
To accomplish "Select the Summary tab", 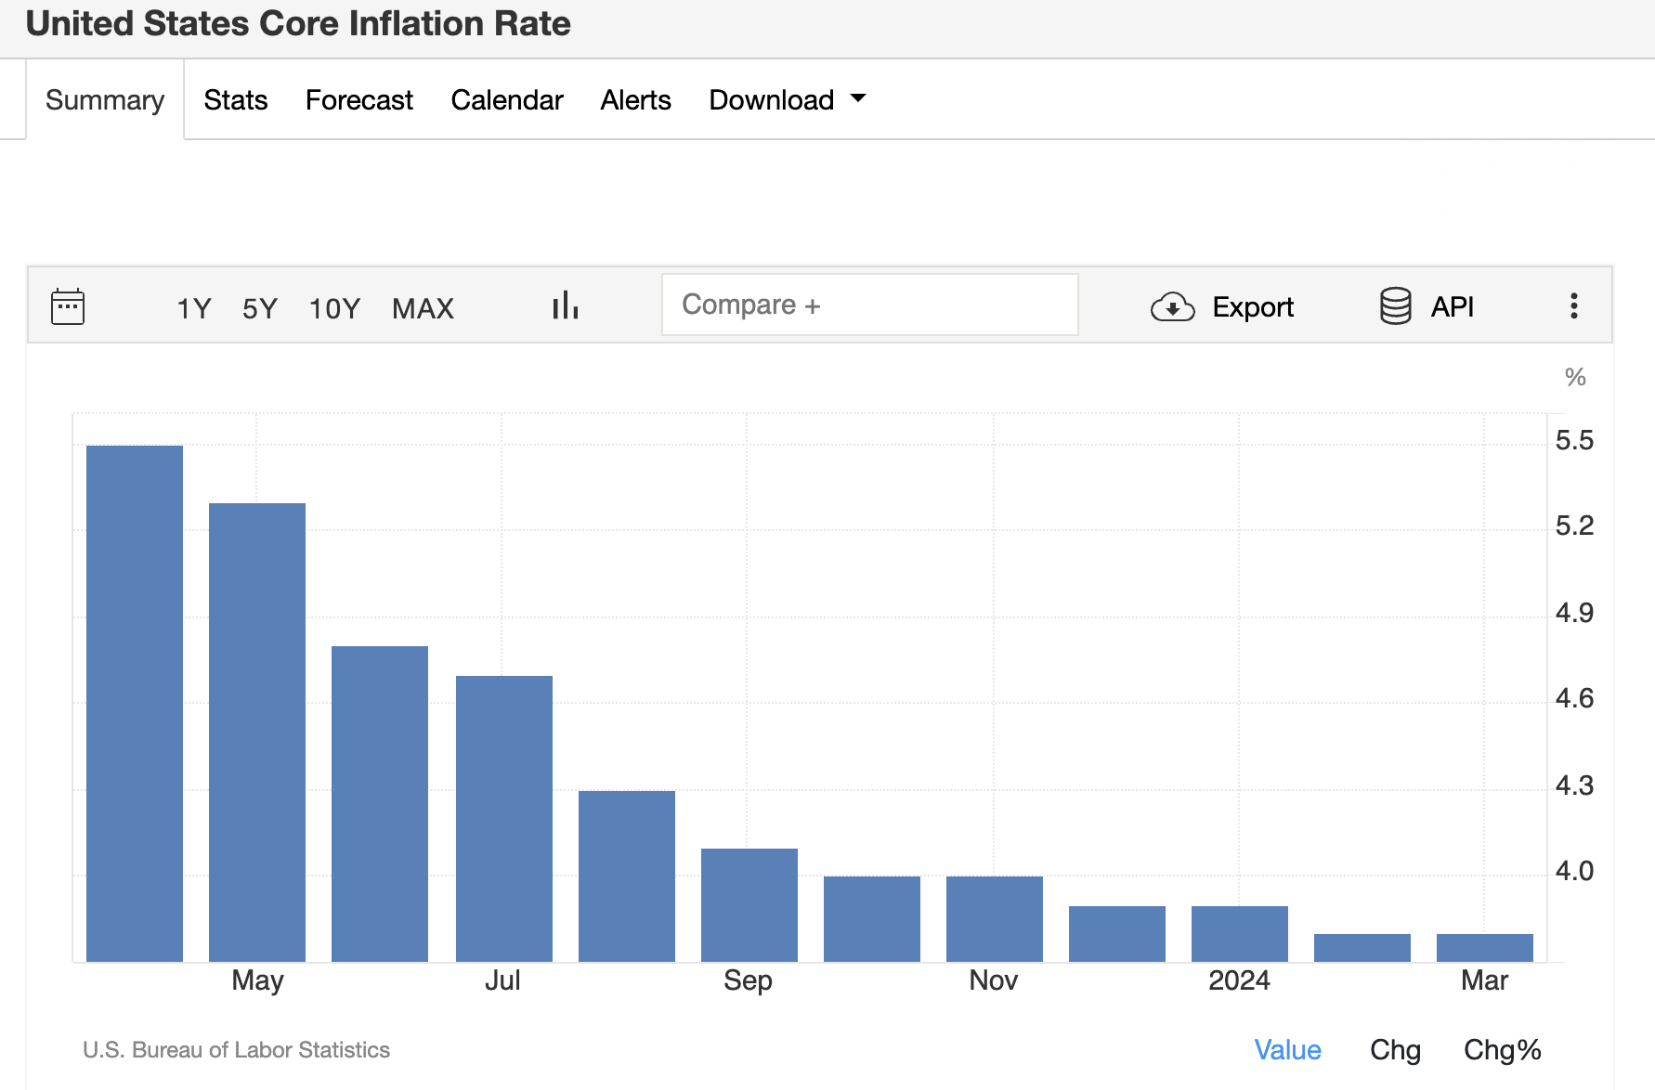I will coord(105,99).
